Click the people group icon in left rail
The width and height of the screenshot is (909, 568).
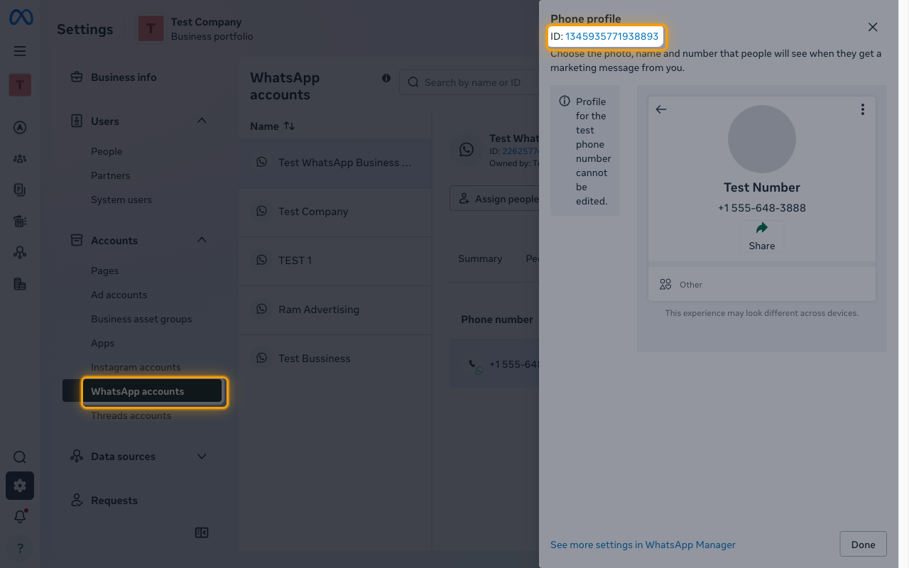(x=20, y=159)
